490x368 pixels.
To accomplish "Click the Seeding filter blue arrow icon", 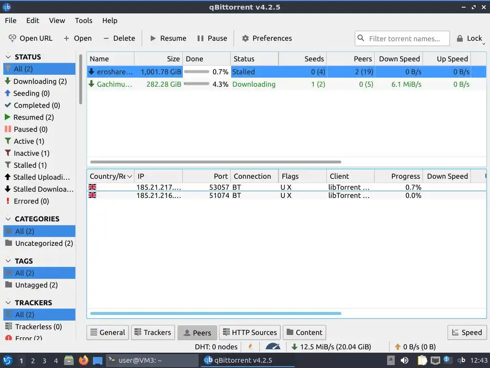I will click(x=8, y=93).
